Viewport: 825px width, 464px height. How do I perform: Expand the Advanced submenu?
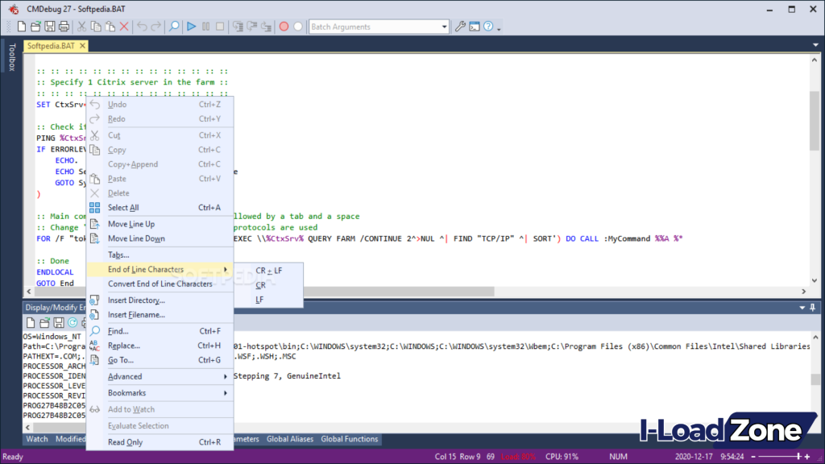pos(126,376)
